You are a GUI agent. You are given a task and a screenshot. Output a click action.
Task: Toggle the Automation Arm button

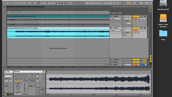click(x=69, y=3)
